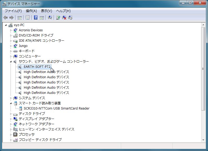
Task: Click the Back arrow toolbar icon
Action: [5, 17]
